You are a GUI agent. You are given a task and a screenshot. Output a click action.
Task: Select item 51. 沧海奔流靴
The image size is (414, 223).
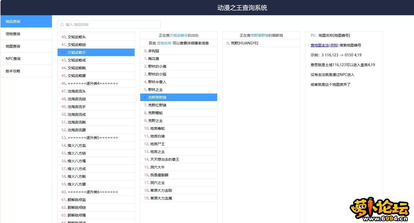[96, 122]
